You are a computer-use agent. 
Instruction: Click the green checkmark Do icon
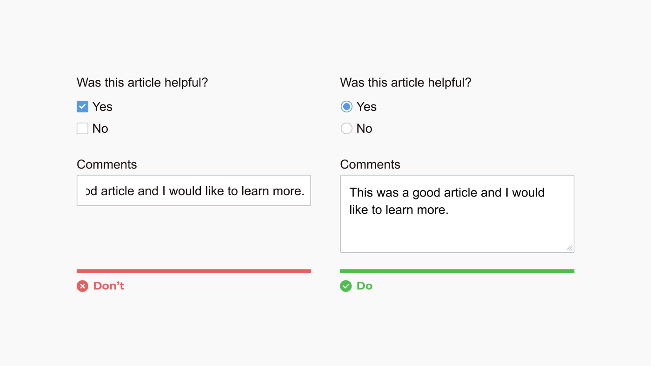tap(346, 286)
